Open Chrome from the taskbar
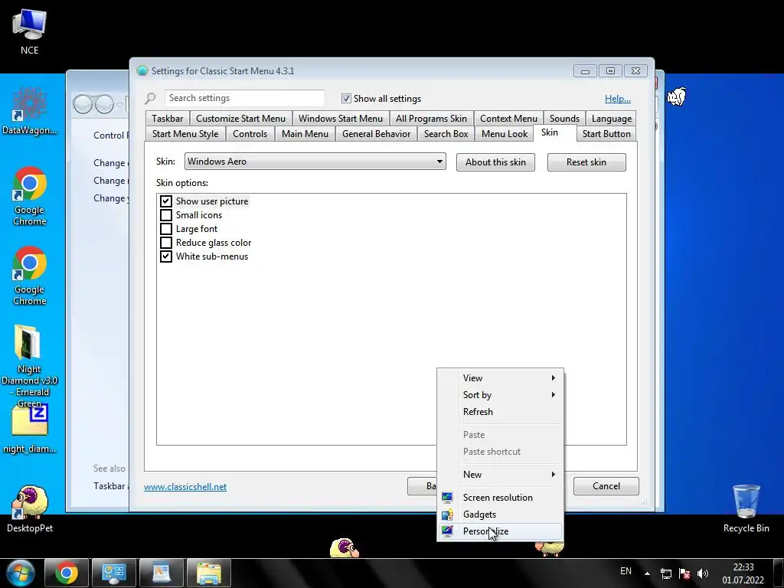The image size is (784, 588). tap(67, 573)
